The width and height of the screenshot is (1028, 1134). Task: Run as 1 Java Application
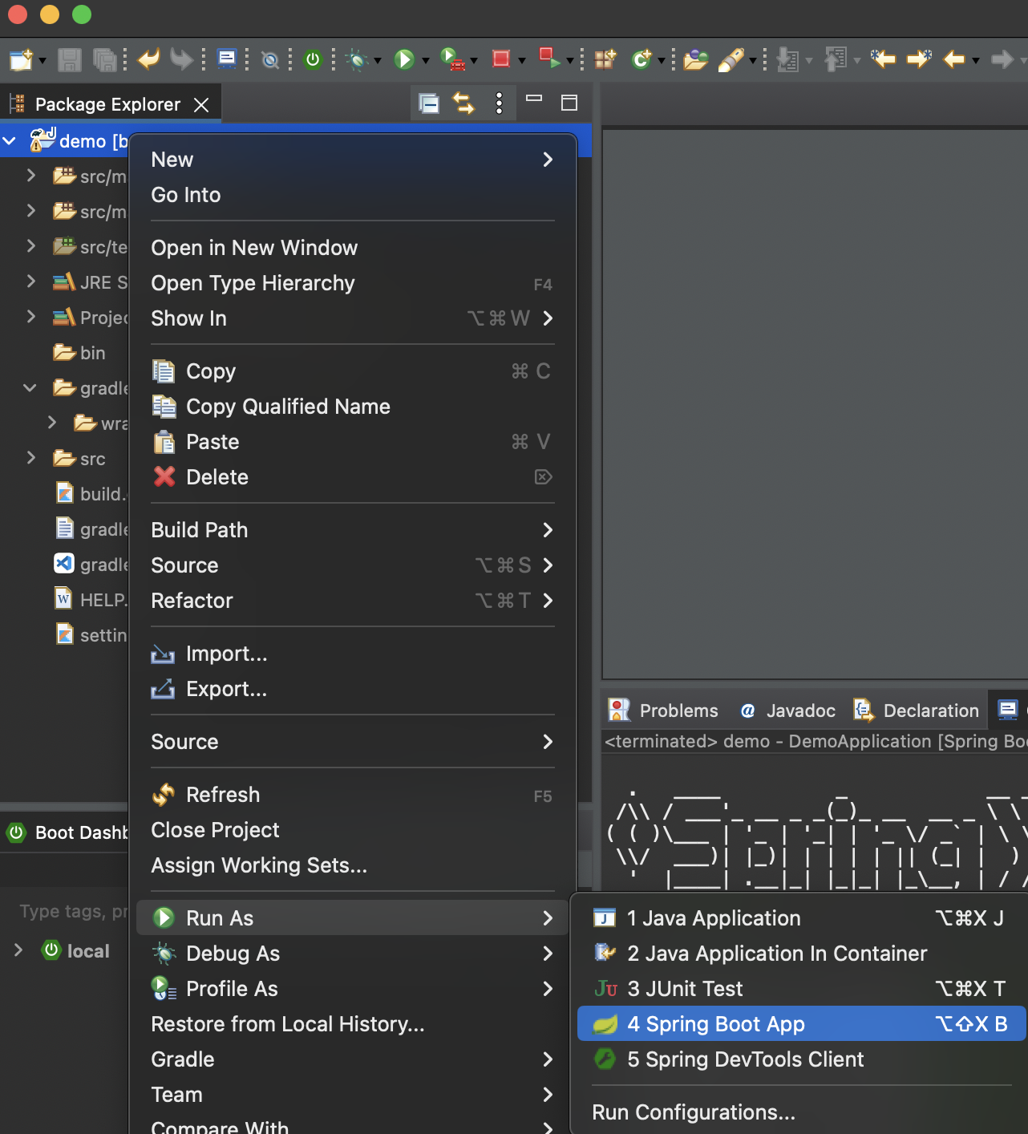tap(801, 918)
